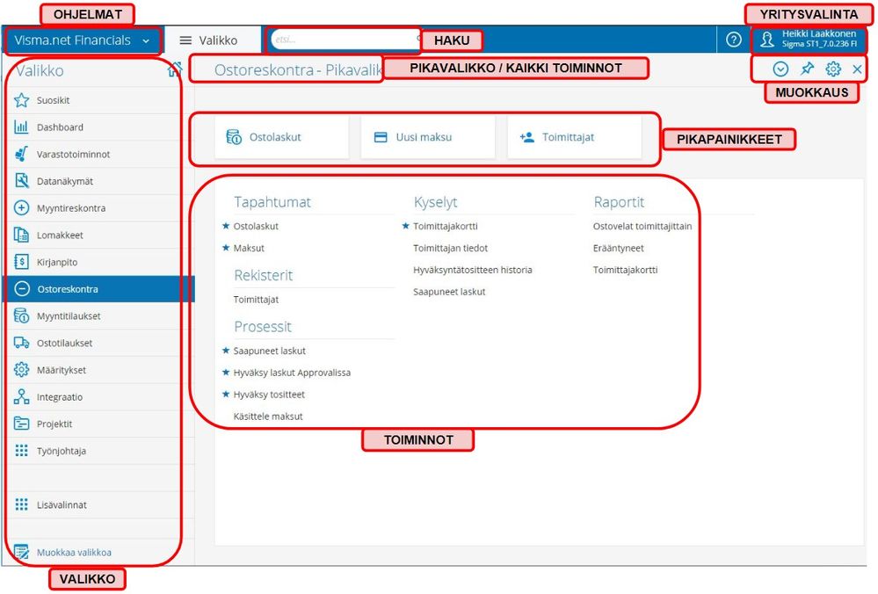The height and width of the screenshot is (594, 878).
Task: Click the Ostotilaukset truck icon
Action: coord(21,343)
